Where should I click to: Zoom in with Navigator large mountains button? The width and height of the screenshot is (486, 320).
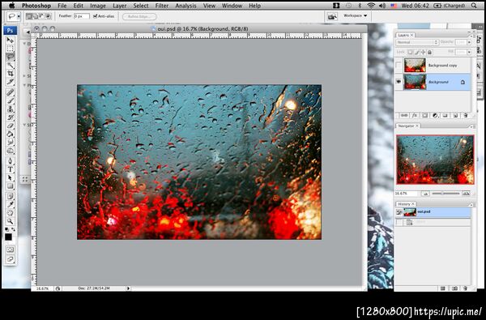466,194
